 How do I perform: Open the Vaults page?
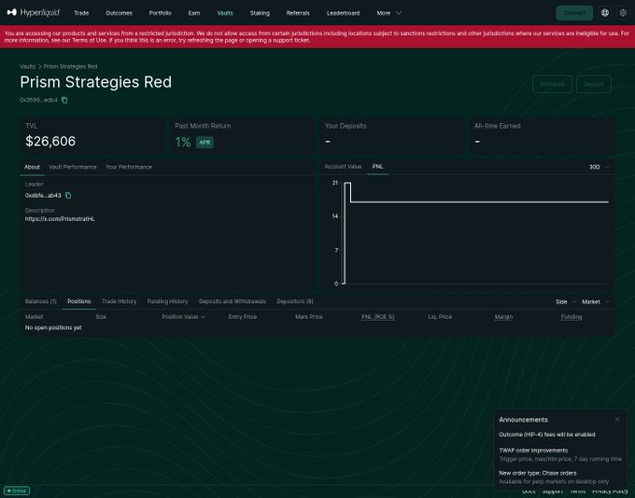coord(225,13)
